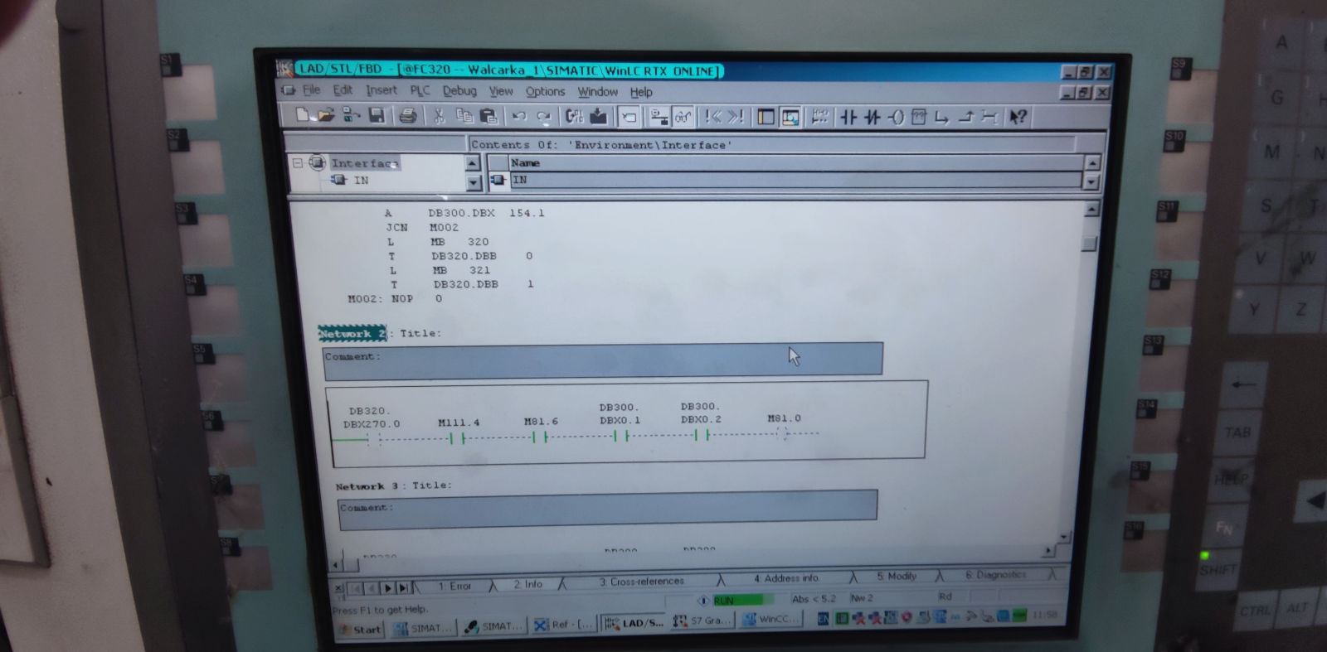Toggle the Details window icon

pyautogui.click(x=790, y=117)
